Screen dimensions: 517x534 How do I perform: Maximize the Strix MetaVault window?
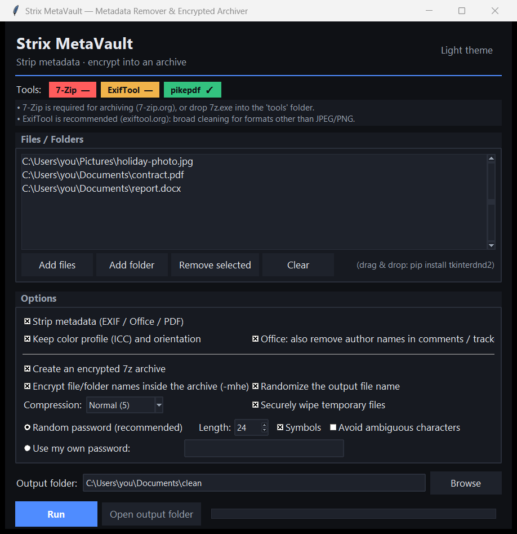click(x=462, y=11)
